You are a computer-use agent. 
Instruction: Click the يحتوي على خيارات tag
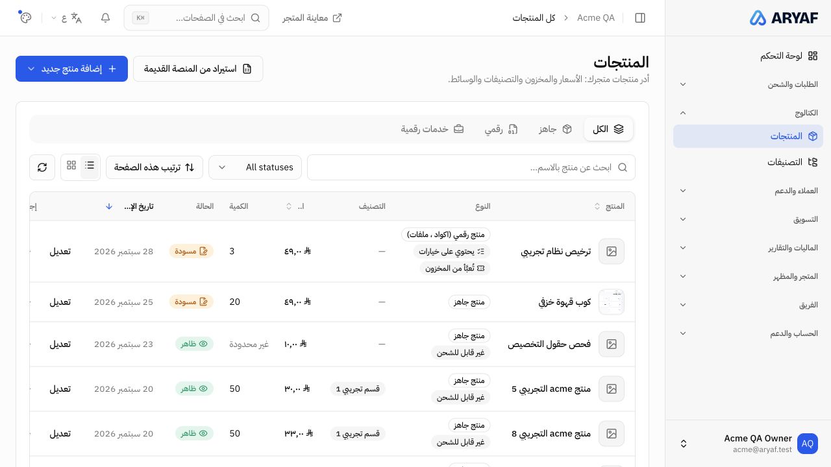click(452, 251)
